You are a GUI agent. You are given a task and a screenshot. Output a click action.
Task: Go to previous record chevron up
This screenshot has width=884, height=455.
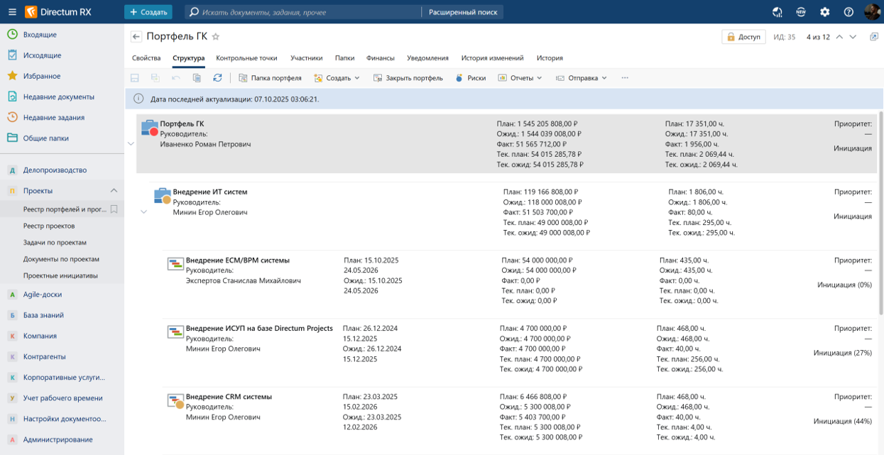[x=839, y=37]
